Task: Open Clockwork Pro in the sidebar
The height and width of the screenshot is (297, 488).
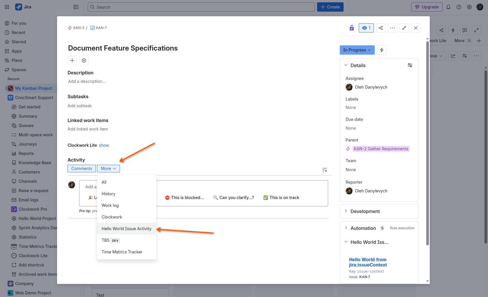Action: click(33, 209)
